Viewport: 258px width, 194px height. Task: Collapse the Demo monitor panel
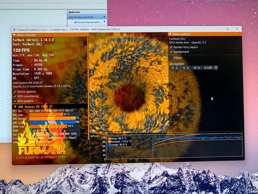[x=14, y=35]
